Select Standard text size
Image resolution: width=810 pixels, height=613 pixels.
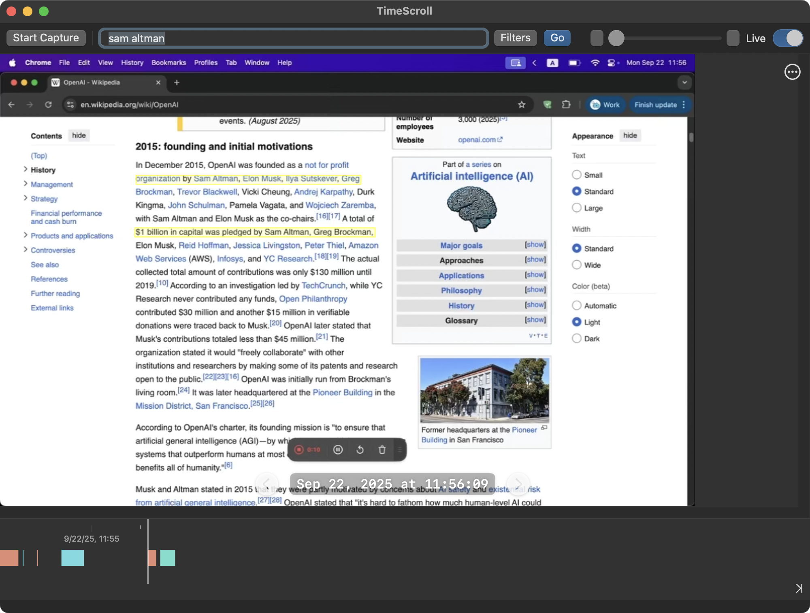[576, 191]
